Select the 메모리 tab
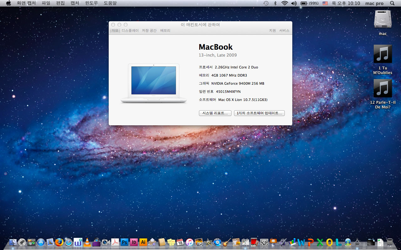Screen dimensions: 401x250 (x=165, y=31)
